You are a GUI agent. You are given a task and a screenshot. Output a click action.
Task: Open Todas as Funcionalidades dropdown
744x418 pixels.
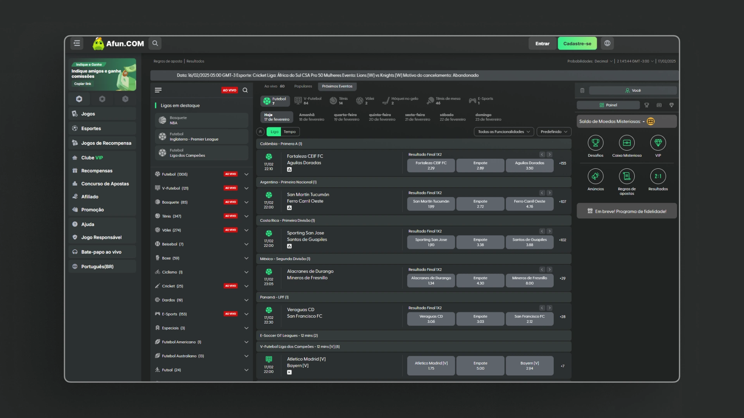504,132
